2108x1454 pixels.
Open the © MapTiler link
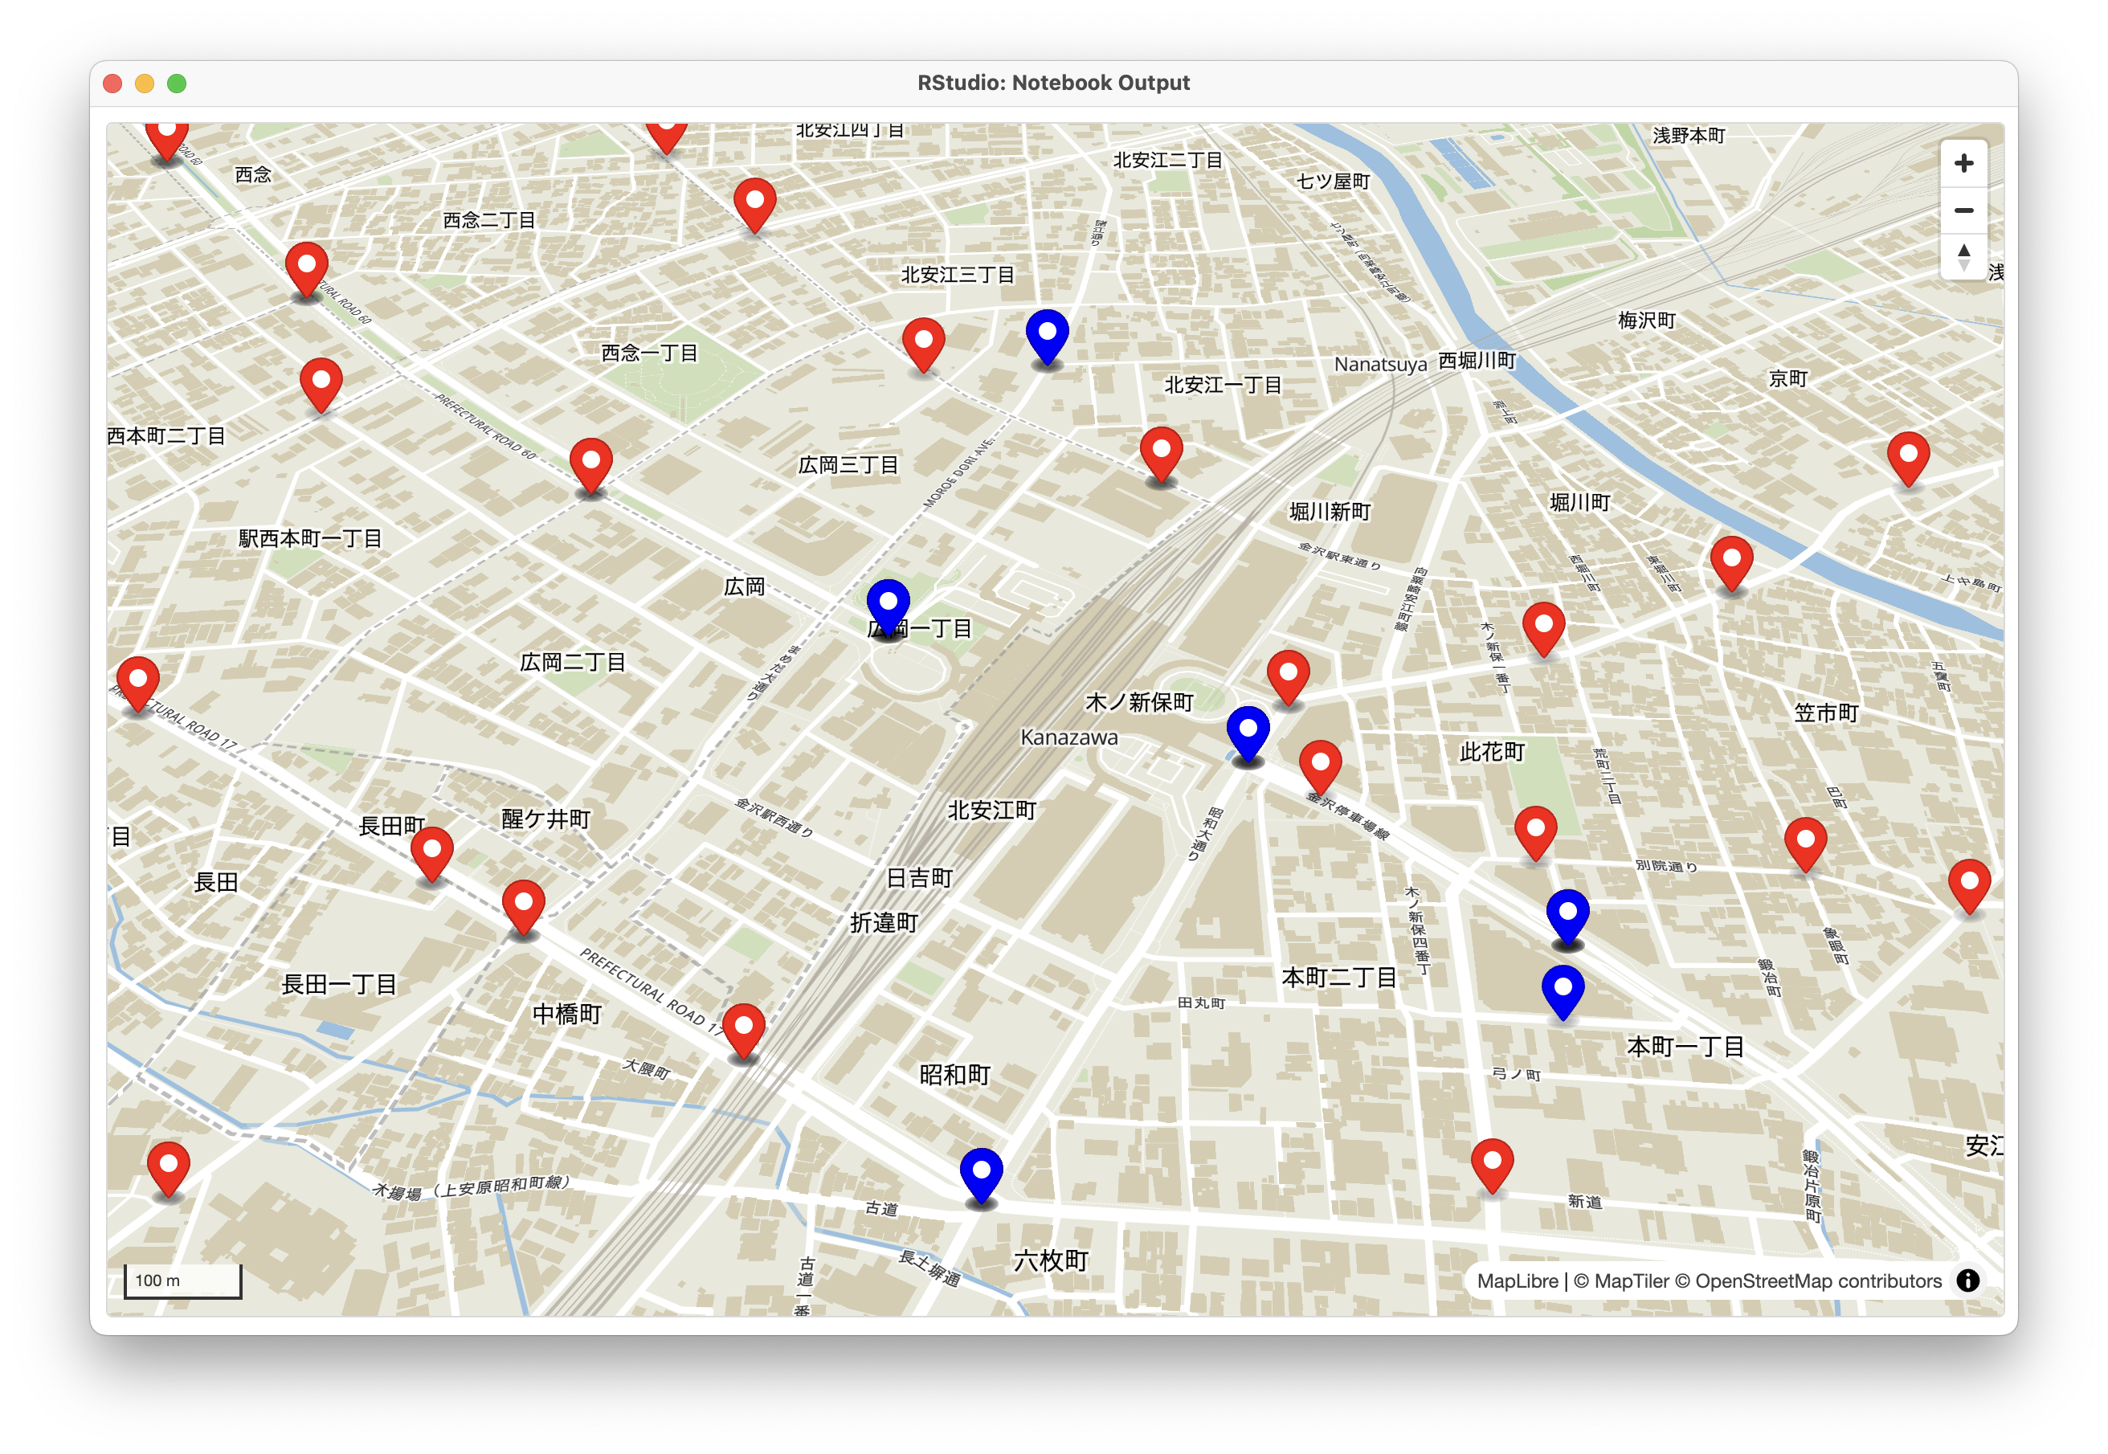(x=1621, y=1281)
